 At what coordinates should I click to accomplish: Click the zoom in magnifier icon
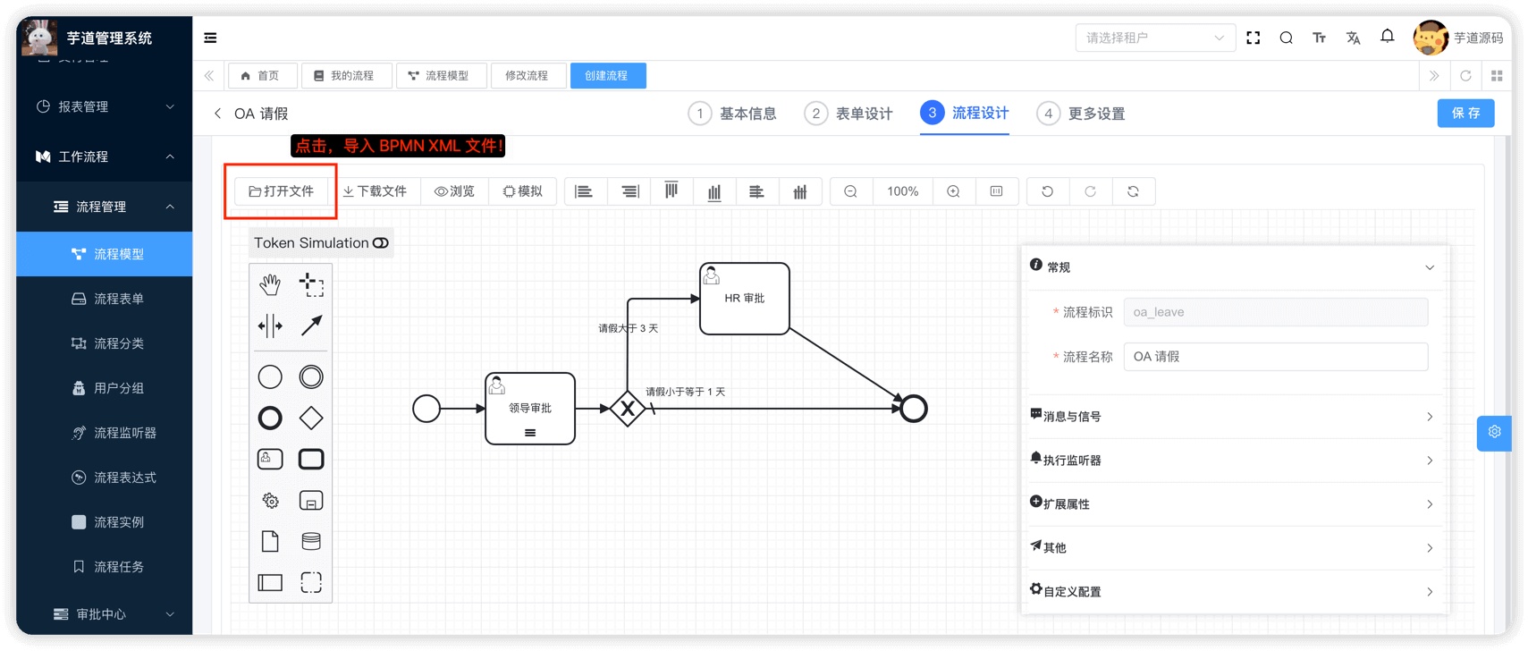pyautogui.click(x=953, y=191)
